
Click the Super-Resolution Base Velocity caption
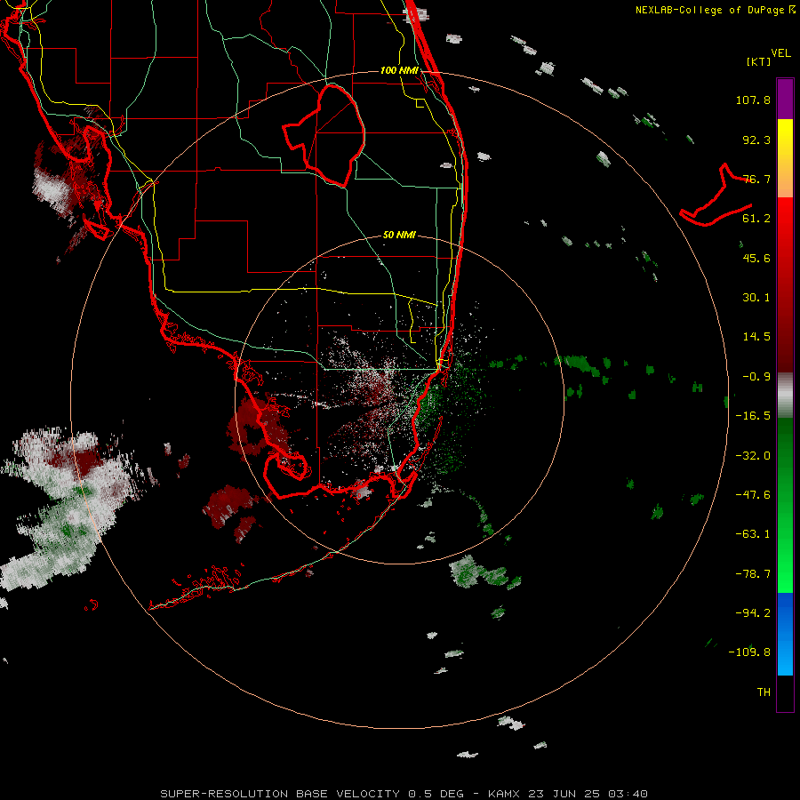pos(404,794)
